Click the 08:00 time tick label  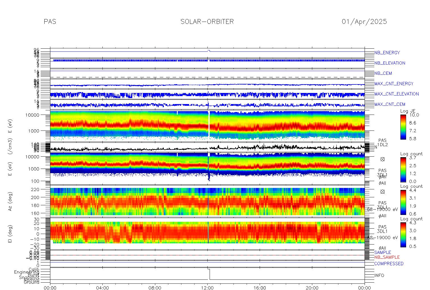click(x=155, y=288)
